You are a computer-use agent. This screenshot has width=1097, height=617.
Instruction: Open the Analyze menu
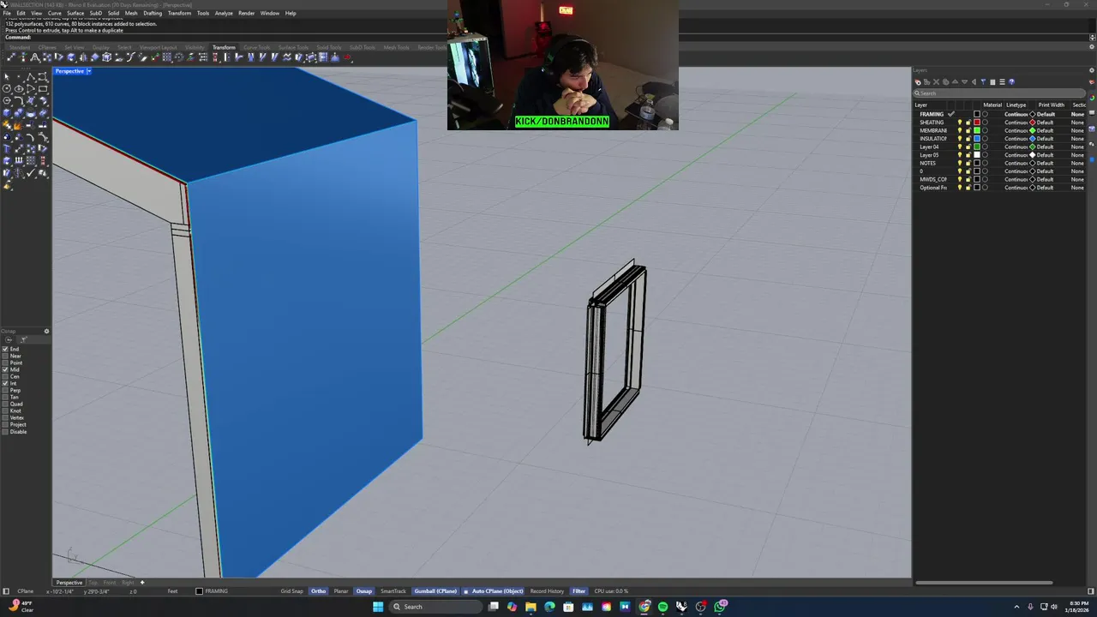(x=224, y=13)
